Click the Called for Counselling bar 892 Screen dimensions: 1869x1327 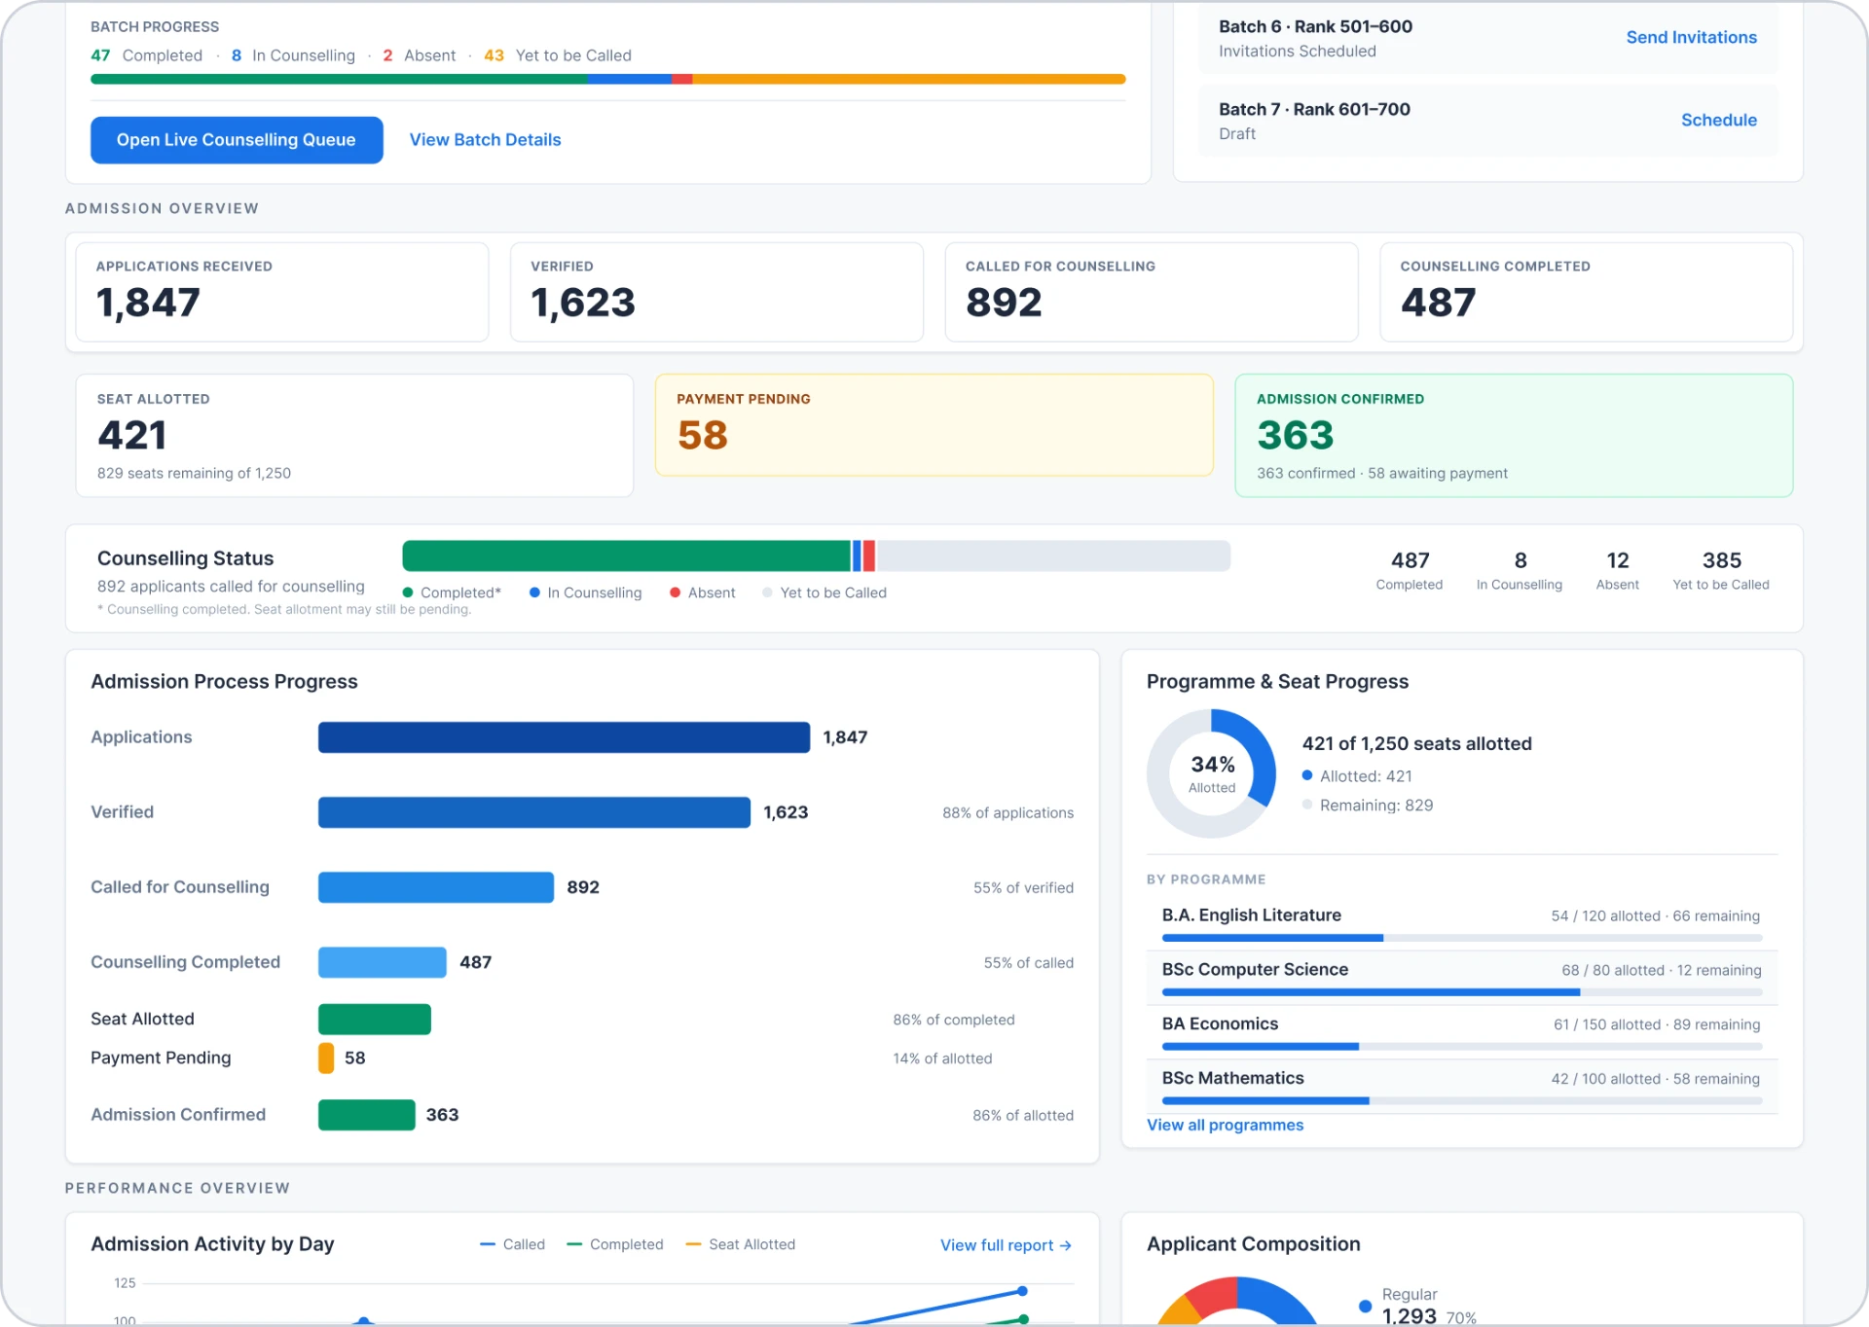tap(435, 887)
